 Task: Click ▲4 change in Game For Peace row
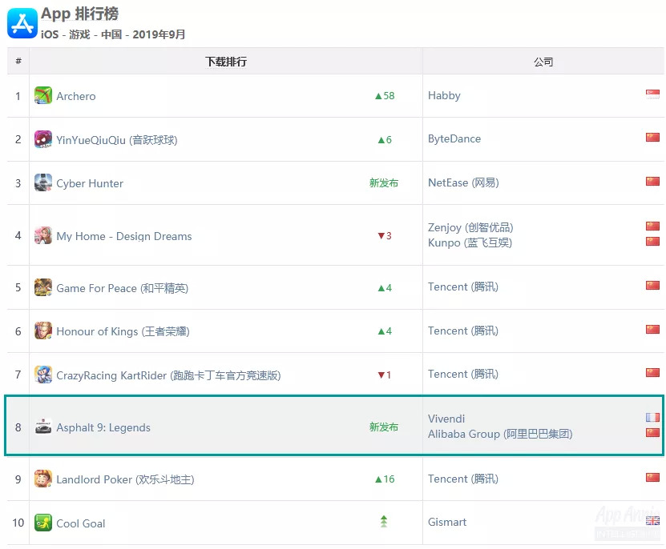tap(385, 287)
